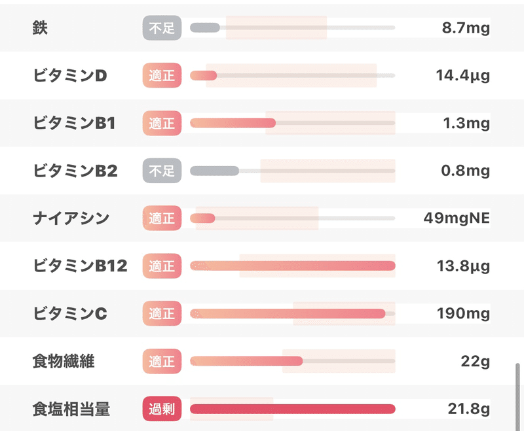Tap the 190mg vitamin C value
The width and height of the screenshot is (524, 431).
pyautogui.click(x=463, y=314)
